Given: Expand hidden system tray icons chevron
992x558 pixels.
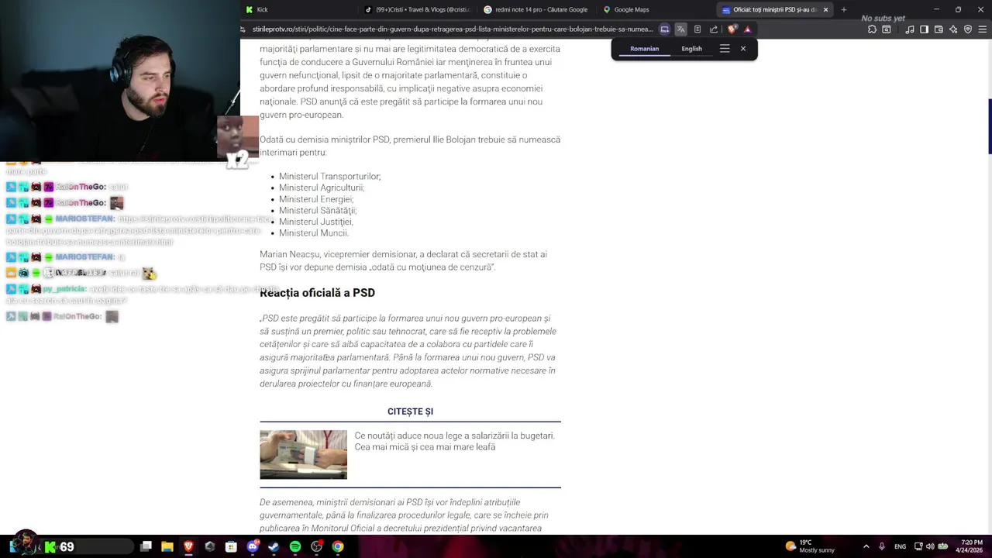Looking at the screenshot, I should coord(866,546).
